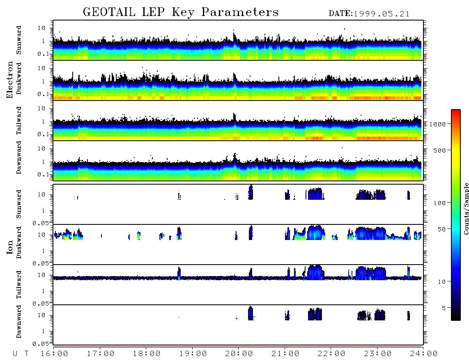Click the '19:00' time tick label
Screen dimensions: 469x361
click(x=193, y=354)
